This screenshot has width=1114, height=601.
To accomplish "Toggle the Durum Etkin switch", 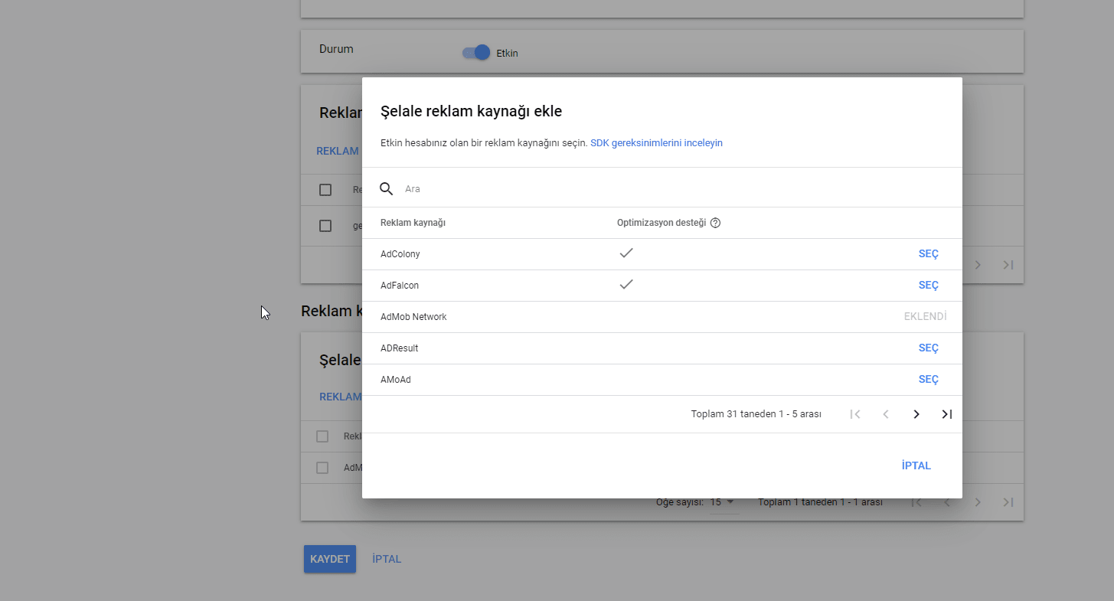I will tap(475, 52).
